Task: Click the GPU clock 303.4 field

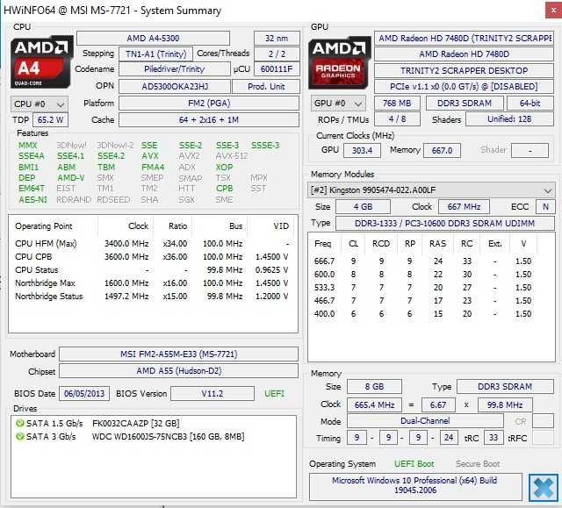Action: (362, 150)
